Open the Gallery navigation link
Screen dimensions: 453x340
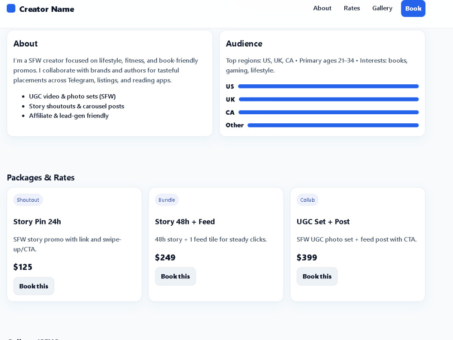pos(382,8)
